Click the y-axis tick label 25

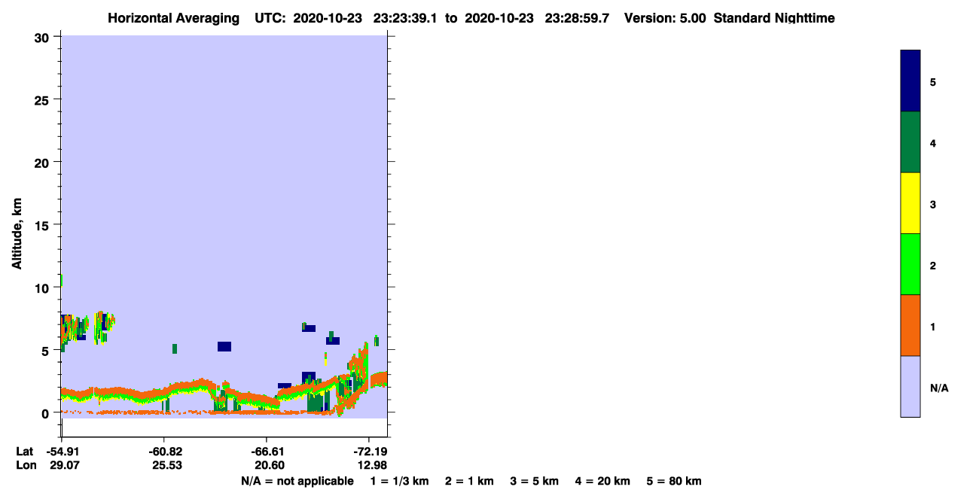coord(44,99)
